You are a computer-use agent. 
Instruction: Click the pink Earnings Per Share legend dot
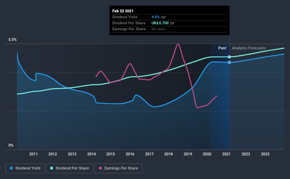click(x=100, y=168)
